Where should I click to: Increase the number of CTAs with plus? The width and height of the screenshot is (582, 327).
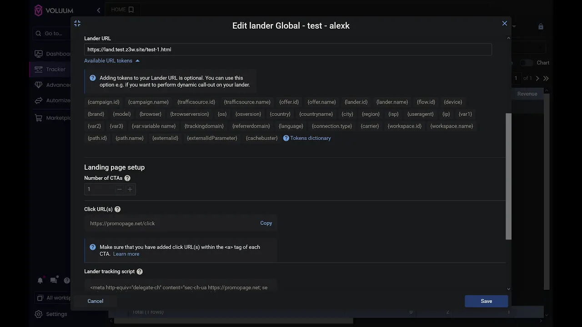point(130,189)
